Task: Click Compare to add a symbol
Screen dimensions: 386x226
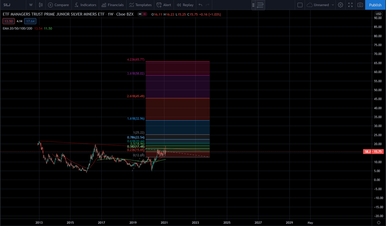Action: point(58,5)
